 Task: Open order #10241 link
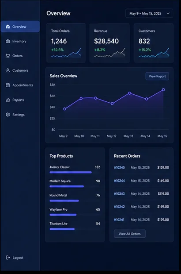coord(119,220)
